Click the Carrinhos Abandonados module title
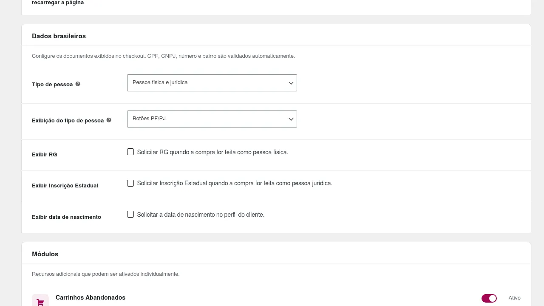Screen dimensions: 544x306 click(91, 297)
